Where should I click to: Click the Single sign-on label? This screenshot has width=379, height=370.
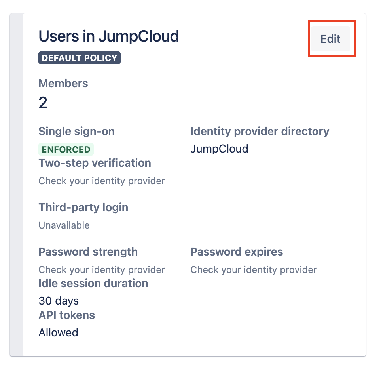coord(76,131)
